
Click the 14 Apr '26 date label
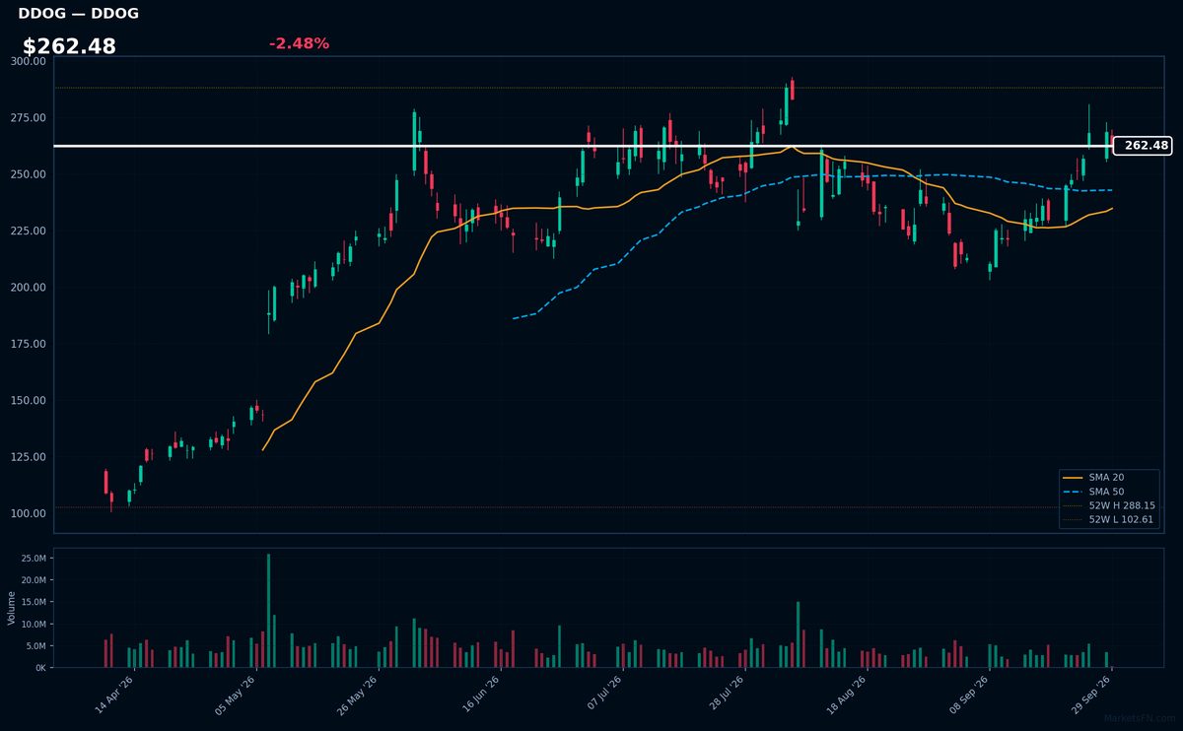coord(114,694)
